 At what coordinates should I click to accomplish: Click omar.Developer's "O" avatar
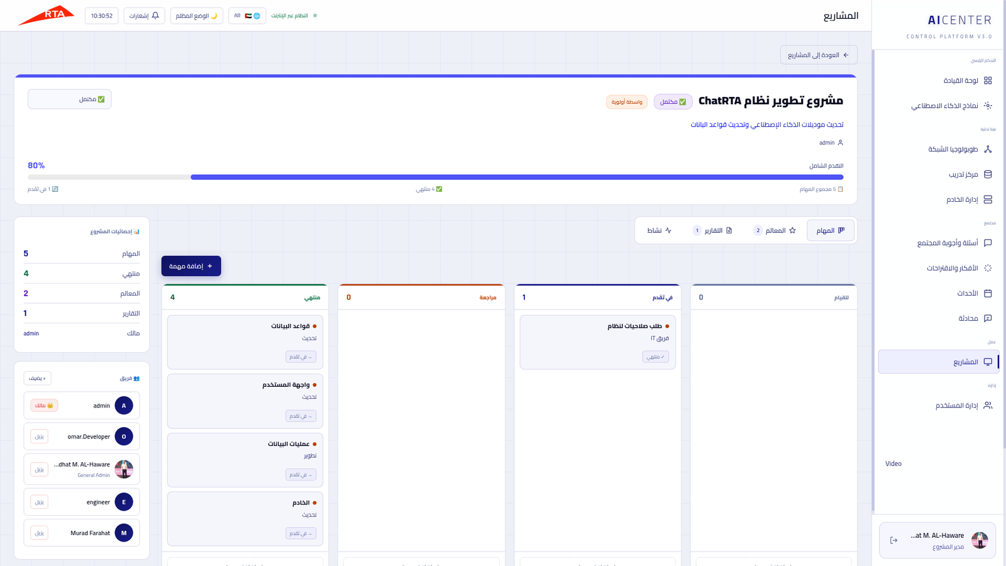124,436
